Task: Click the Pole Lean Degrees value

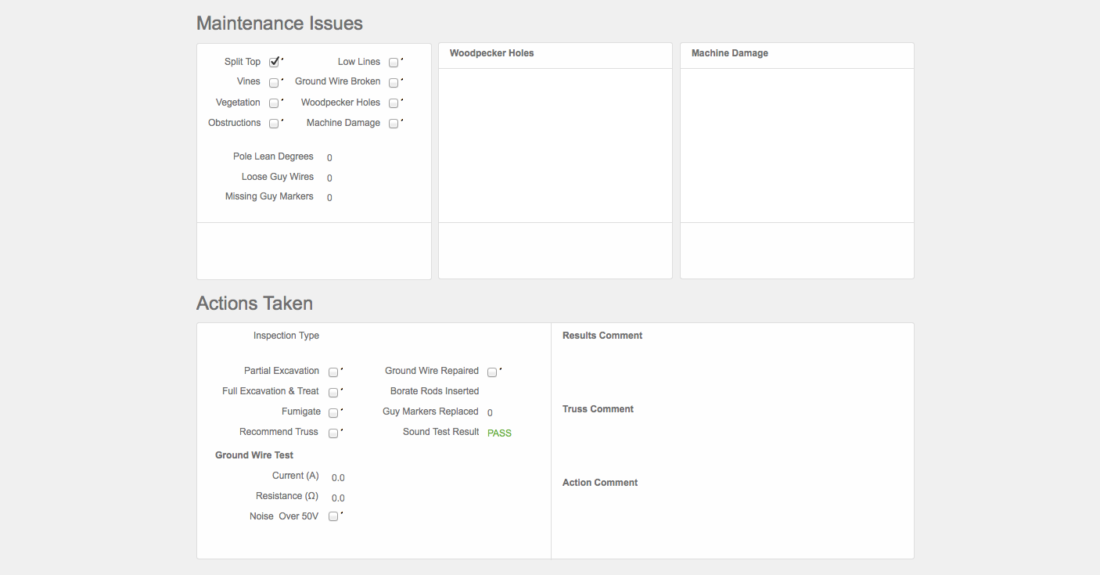Action: (329, 158)
